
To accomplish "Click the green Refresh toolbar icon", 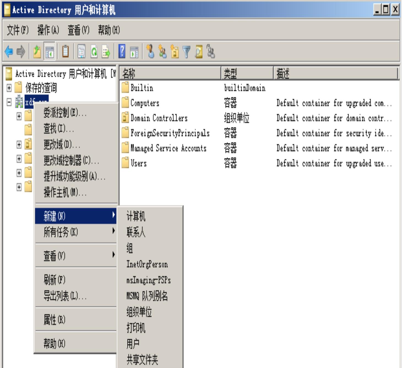I will tap(94, 52).
